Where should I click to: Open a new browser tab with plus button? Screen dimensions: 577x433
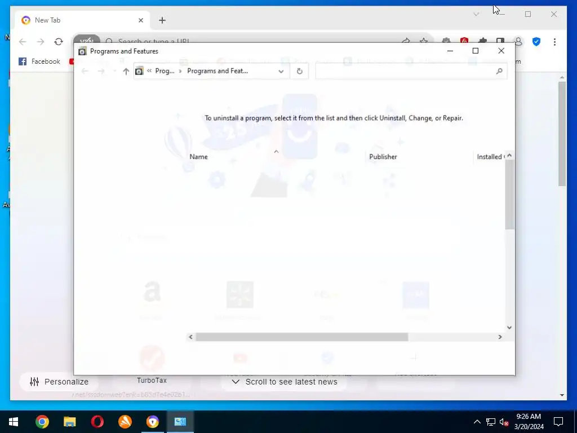click(x=162, y=20)
